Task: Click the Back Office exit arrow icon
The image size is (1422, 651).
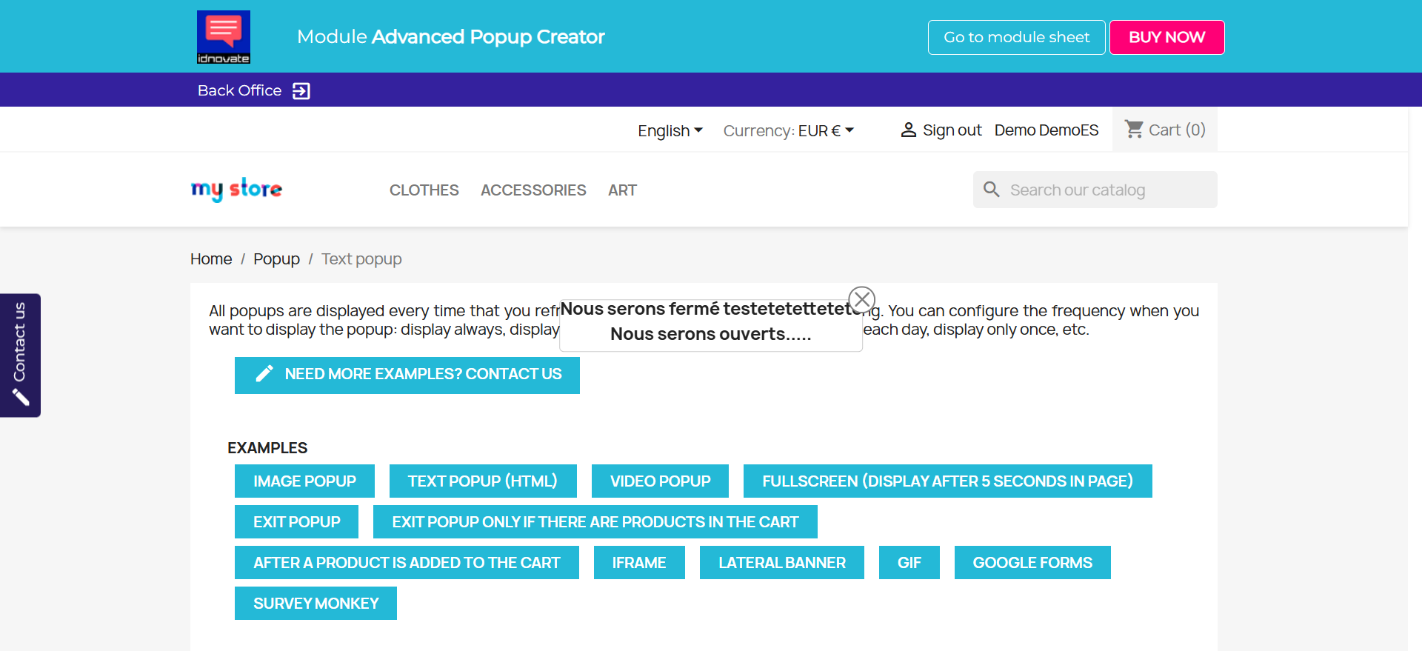Action: point(301,91)
